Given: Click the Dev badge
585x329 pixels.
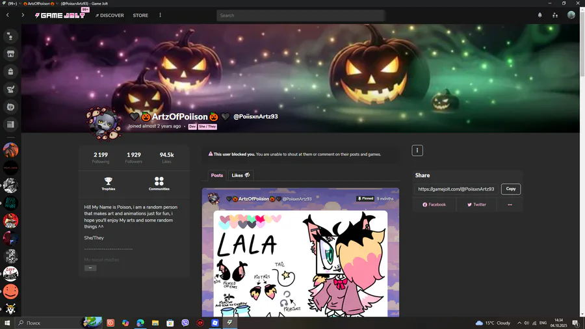Looking at the screenshot, I should [192, 126].
